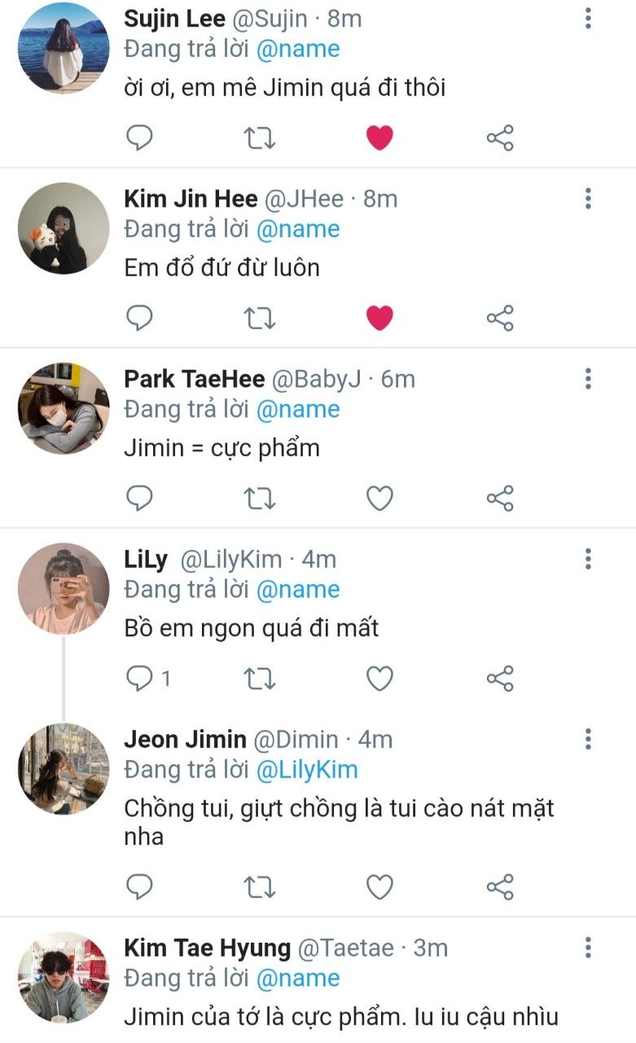Open more options for Sujin Lee's tweet
Screen dimensions: 636x1043
click(x=588, y=19)
